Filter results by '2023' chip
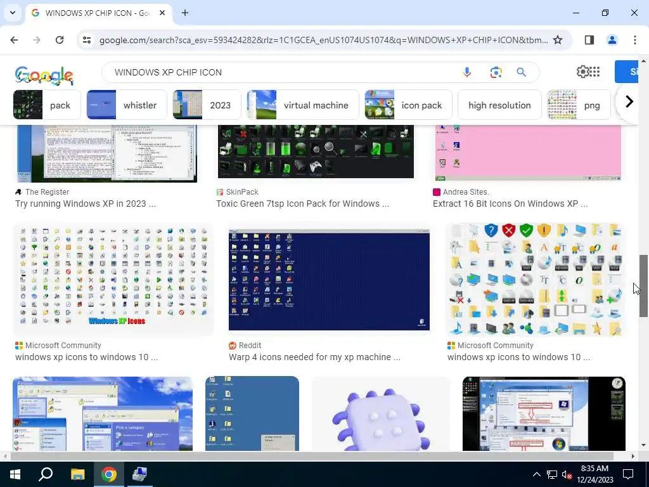 (207, 105)
